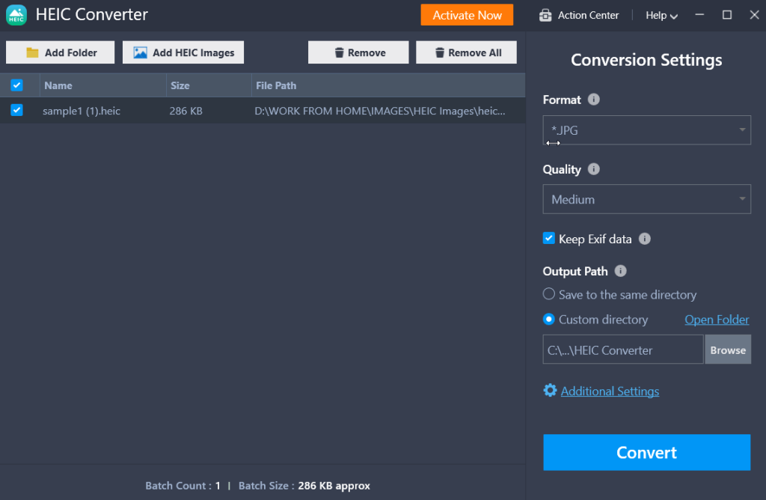The height and width of the screenshot is (500, 766).
Task: Close the HEIC Converter window
Action: click(x=754, y=15)
